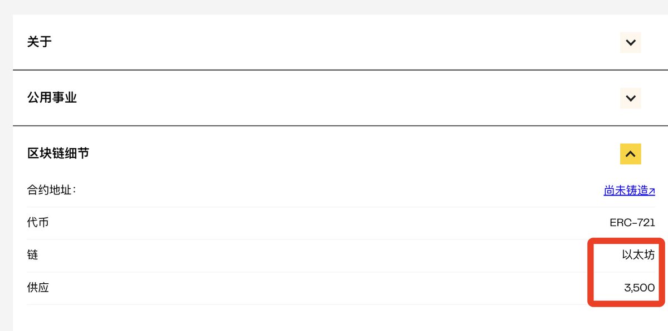Click the external arrow icon beside 尚未铸造

click(652, 191)
